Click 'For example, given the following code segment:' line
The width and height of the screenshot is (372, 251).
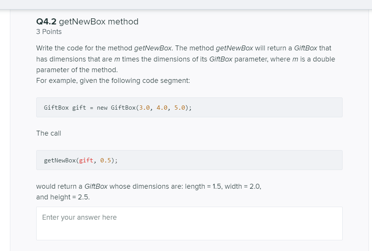click(113, 81)
